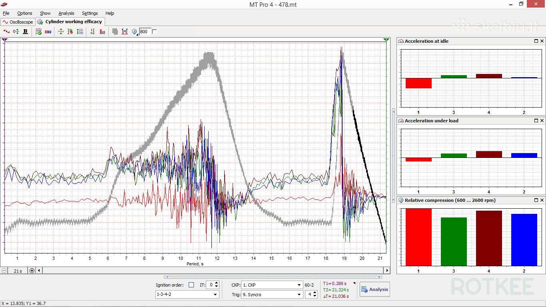Click the 21 s time scale button
This screenshot has height=307, width=546.
click(18, 271)
